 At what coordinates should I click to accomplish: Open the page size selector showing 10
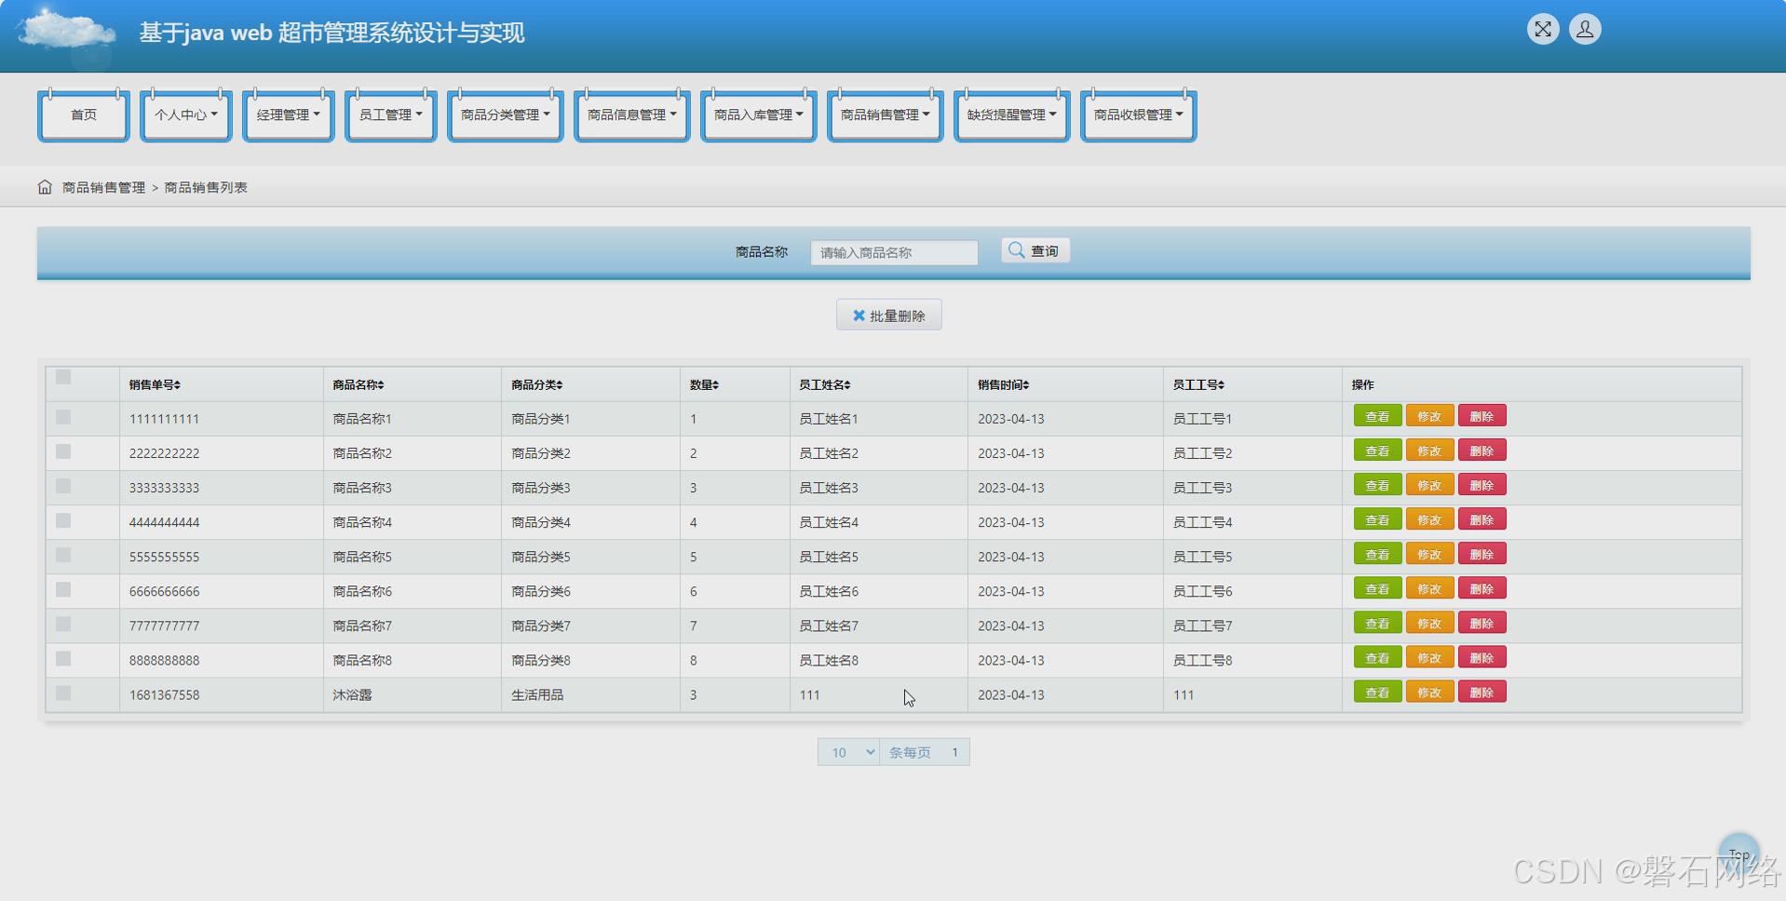[847, 752]
